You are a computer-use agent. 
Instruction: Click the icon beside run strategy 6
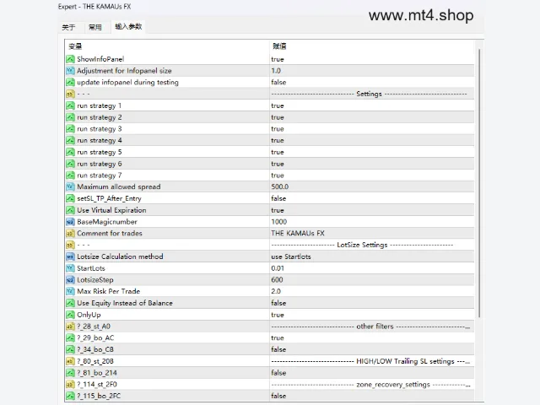[70, 164]
